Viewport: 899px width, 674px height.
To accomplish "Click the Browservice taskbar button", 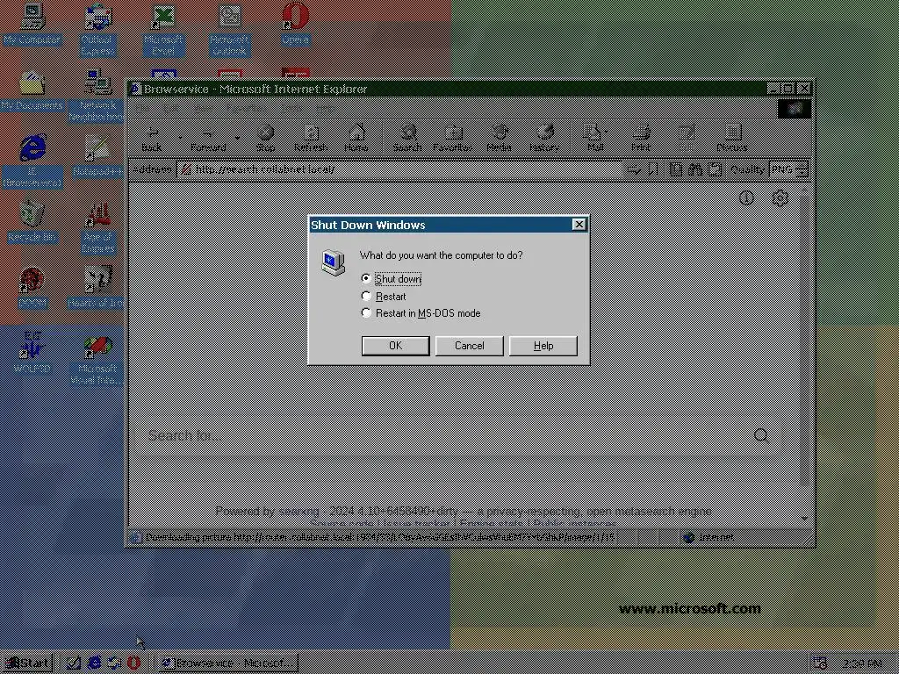I will coord(228,663).
